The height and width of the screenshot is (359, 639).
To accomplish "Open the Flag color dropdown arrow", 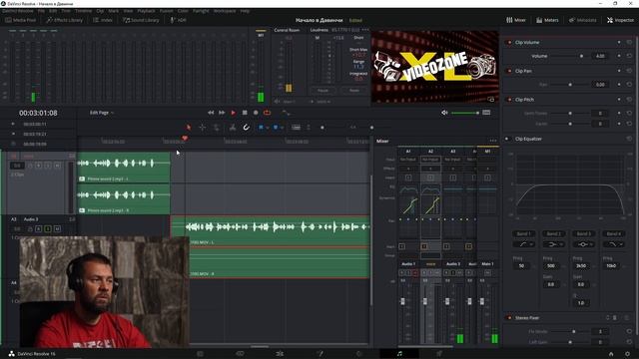I will click(x=267, y=128).
